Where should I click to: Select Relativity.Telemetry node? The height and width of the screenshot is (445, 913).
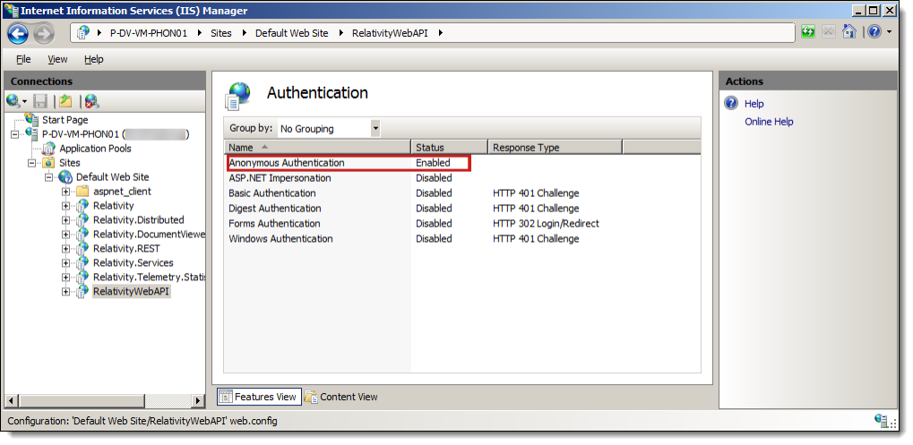(149, 277)
